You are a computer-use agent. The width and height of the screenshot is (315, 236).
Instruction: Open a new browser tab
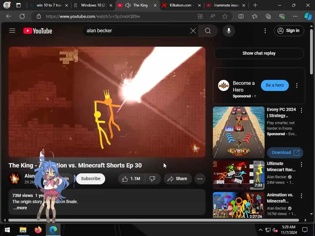[255, 5]
